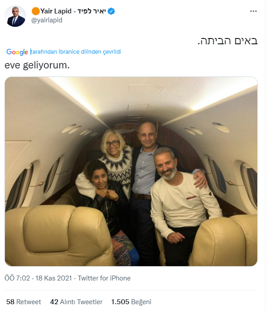This screenshot has height=310, width=268.
Task: Open the three-dot more options menu
Action: coord(253,11)
